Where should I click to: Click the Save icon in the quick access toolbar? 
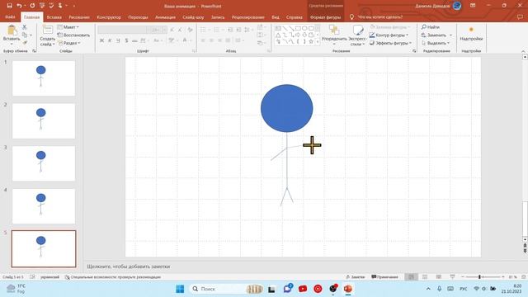pos(9,6)
